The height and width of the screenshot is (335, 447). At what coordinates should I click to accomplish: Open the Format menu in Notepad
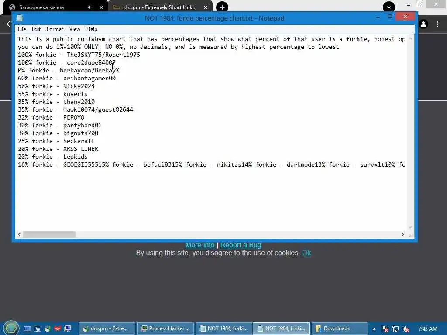click(55, 29)
